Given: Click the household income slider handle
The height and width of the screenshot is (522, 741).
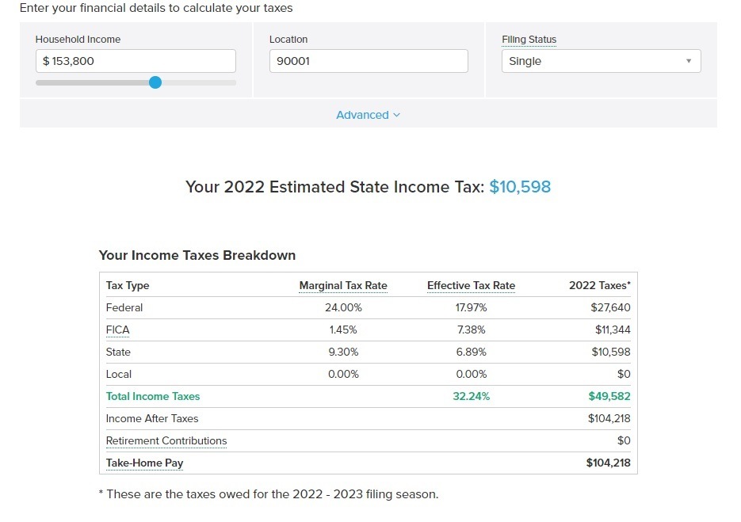Looking at the screenshot, I should [155, 82].
